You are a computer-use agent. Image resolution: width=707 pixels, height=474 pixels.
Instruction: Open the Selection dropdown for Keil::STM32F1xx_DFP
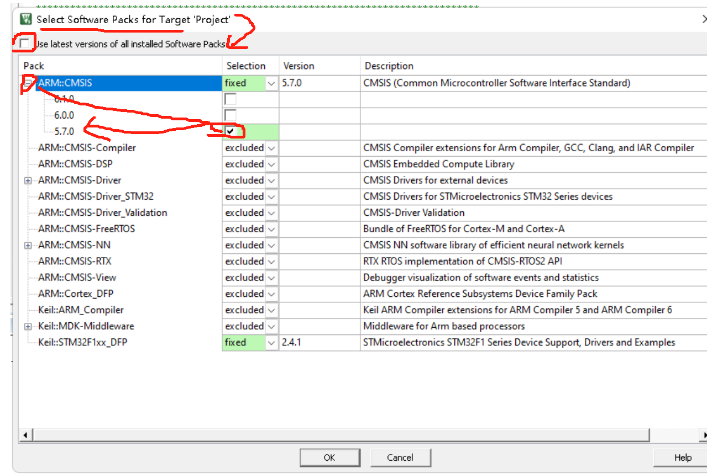click(271, 342)
